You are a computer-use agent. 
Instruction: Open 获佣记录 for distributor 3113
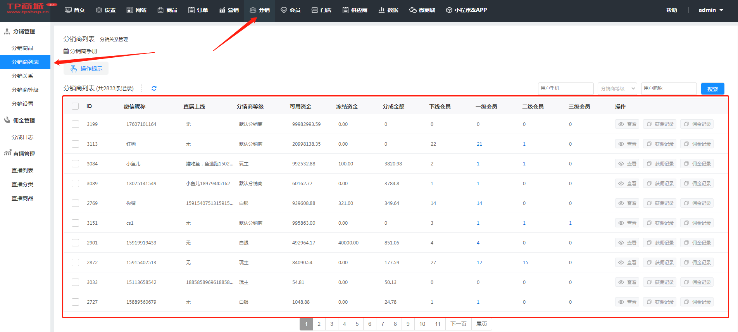point(660,144)
